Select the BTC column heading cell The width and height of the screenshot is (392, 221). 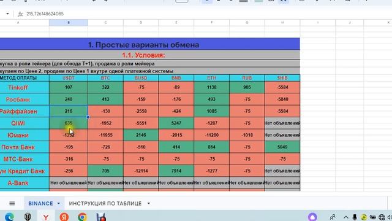click(x=105, y=78)
